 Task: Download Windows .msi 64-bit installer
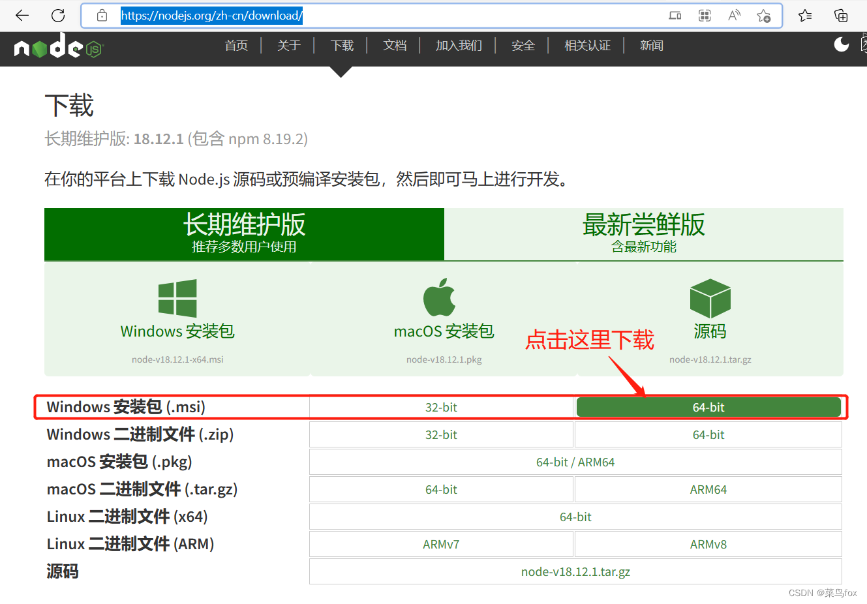pos(708,407)
